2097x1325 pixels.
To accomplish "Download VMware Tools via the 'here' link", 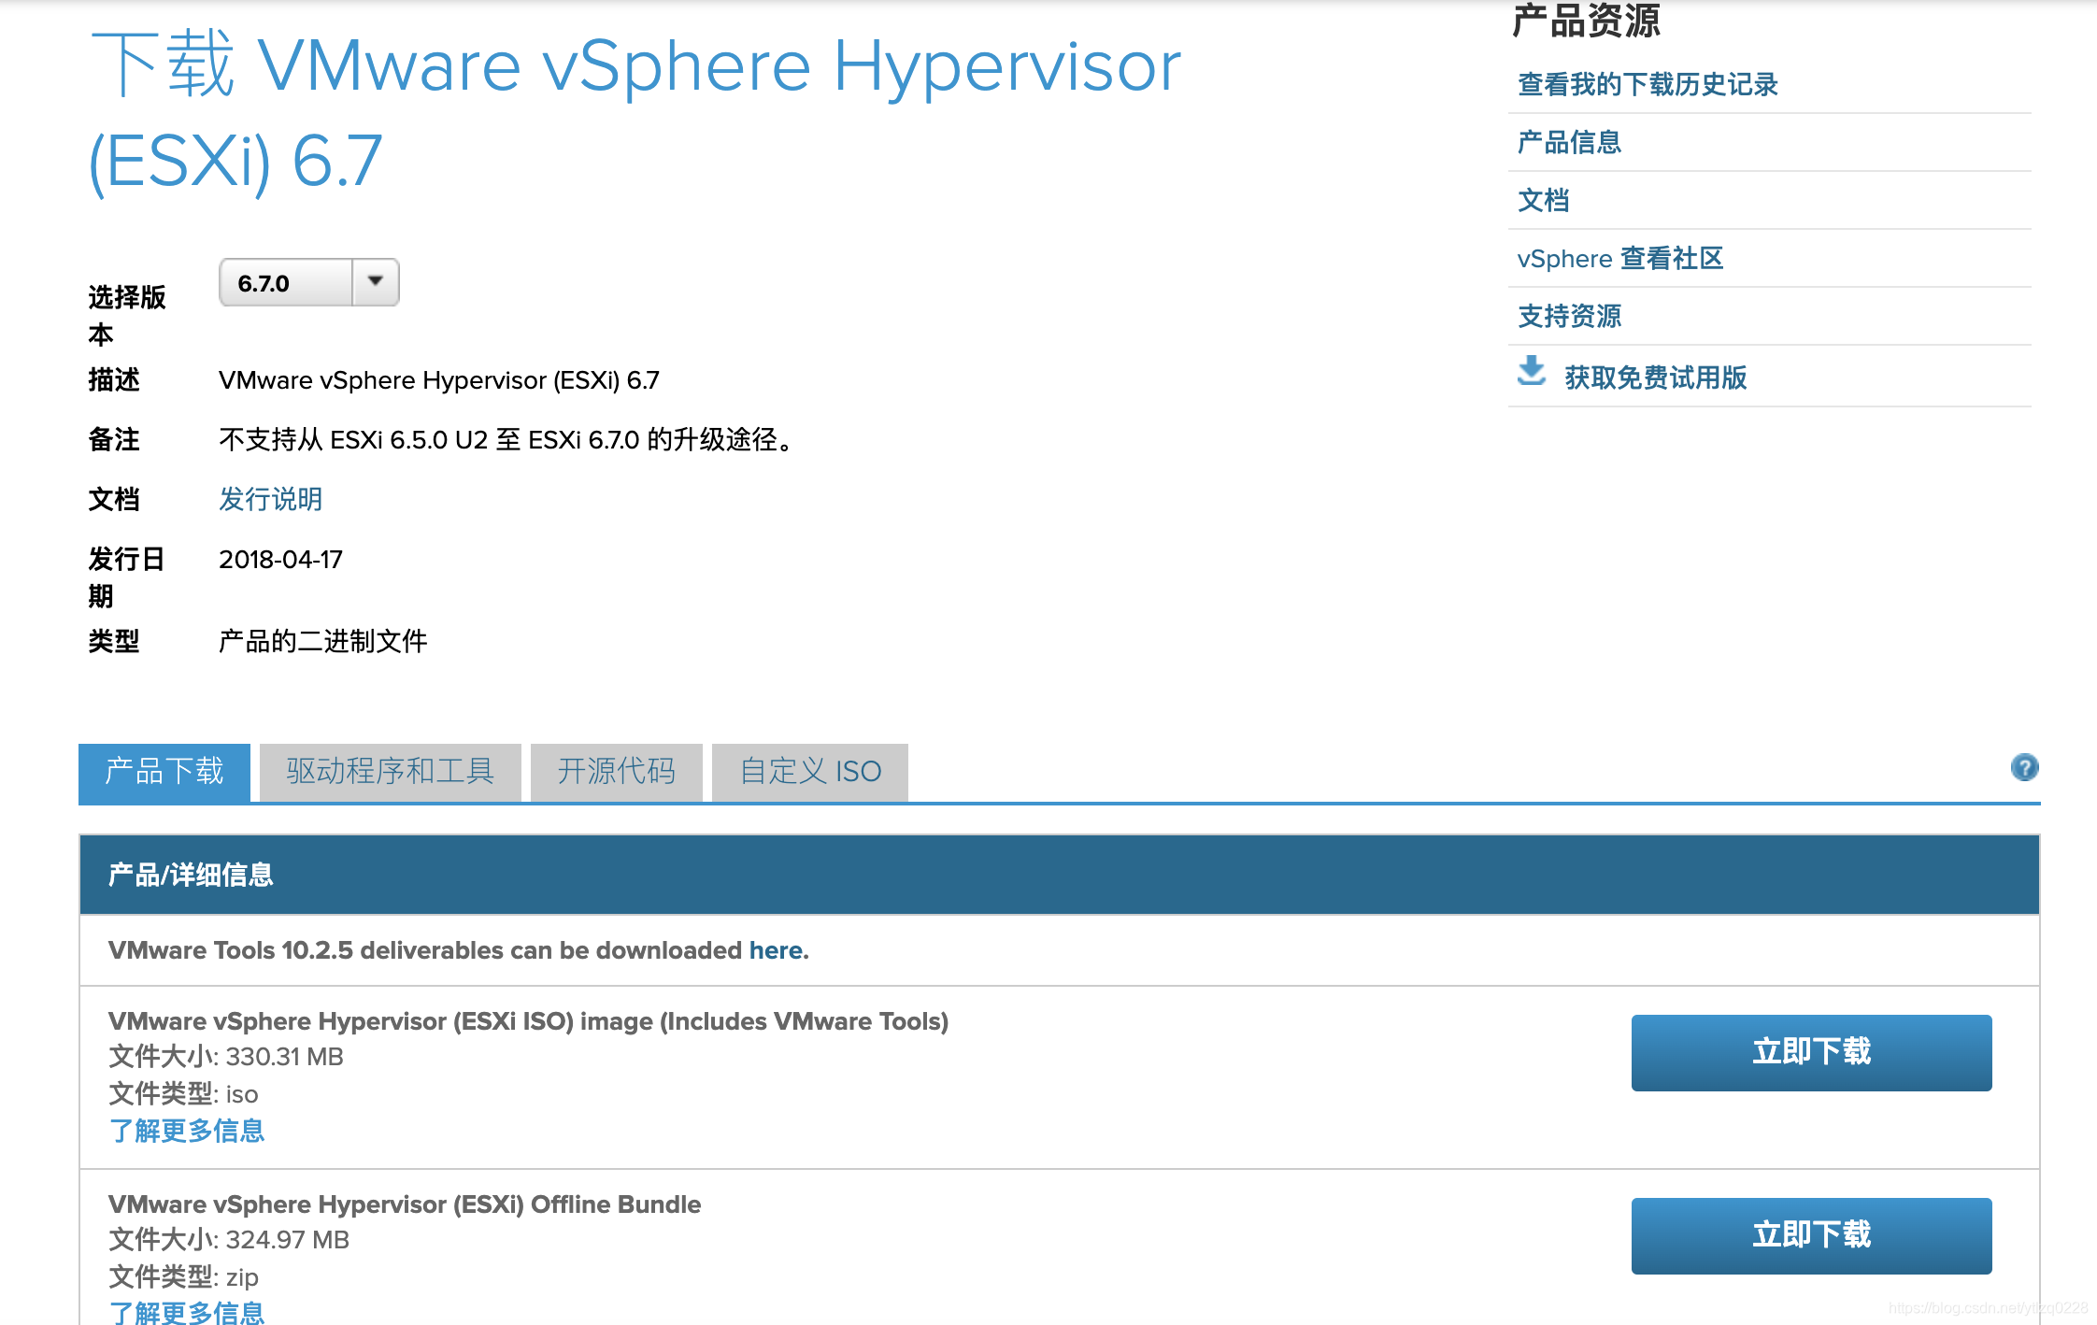I will pyautogui.click(x=776, y=950).
